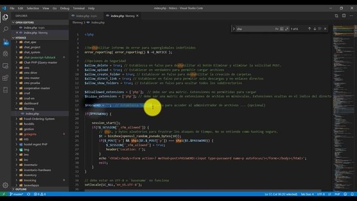Click filemng in the breadcrumb

point(78,22)
